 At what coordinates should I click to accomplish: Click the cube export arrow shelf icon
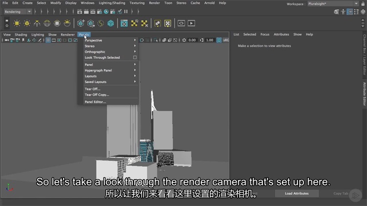pos(91,23)
